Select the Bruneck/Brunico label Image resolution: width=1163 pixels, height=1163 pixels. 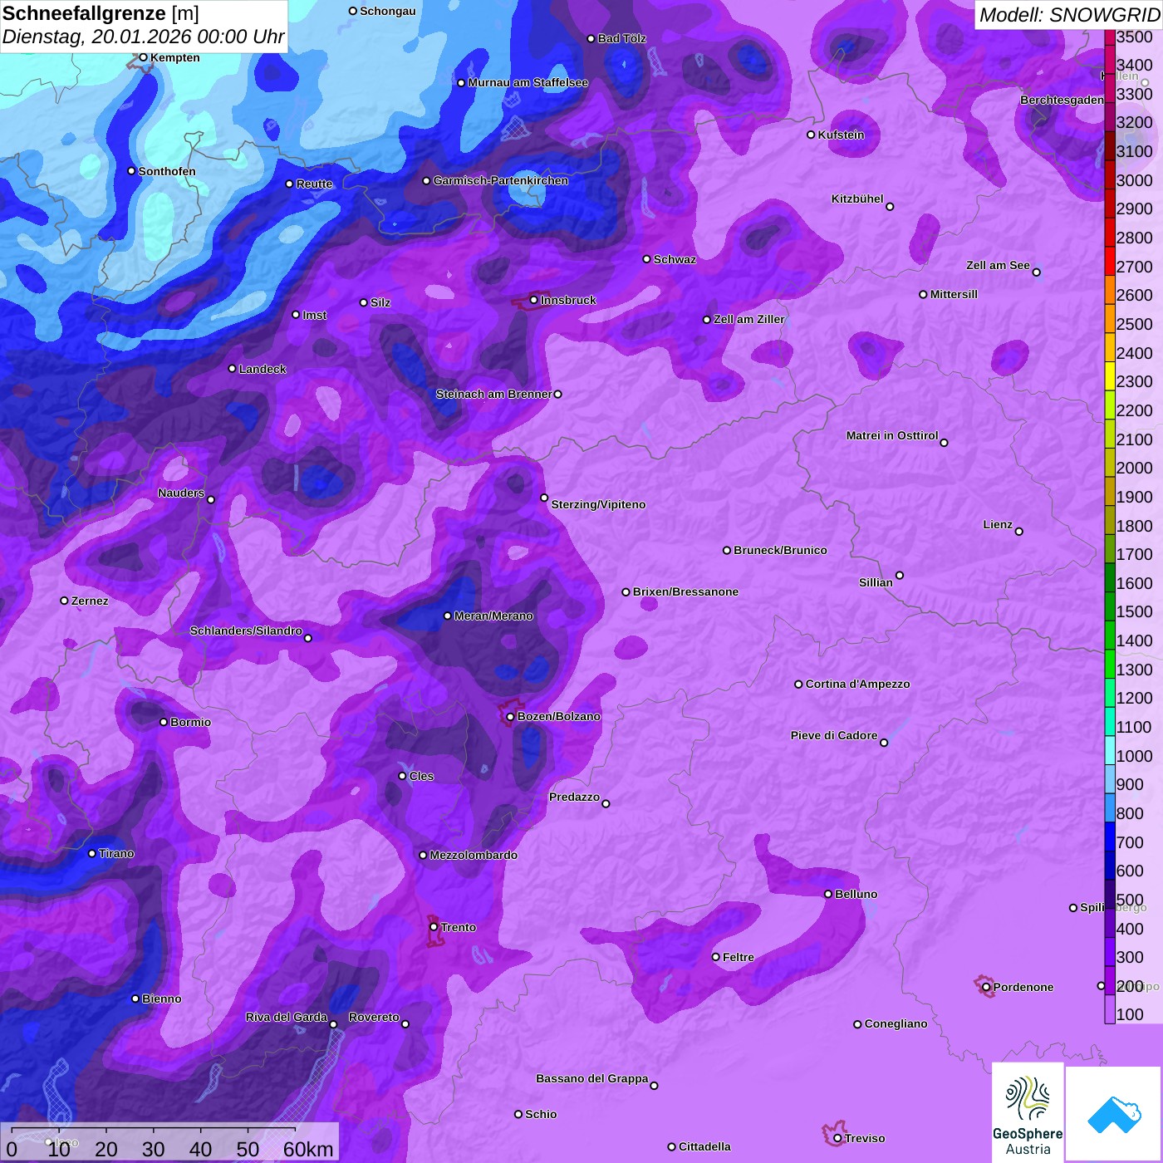[780, 550]
